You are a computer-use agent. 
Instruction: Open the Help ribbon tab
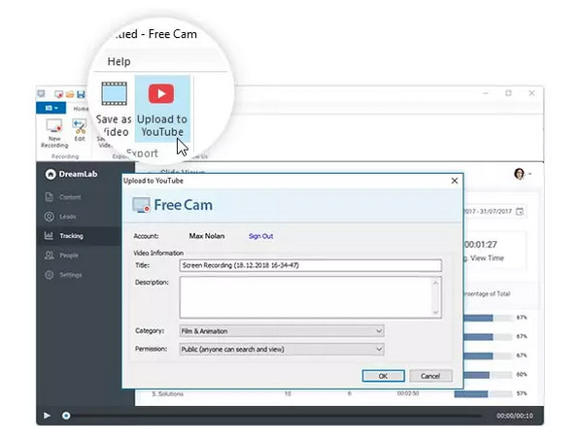119,61
